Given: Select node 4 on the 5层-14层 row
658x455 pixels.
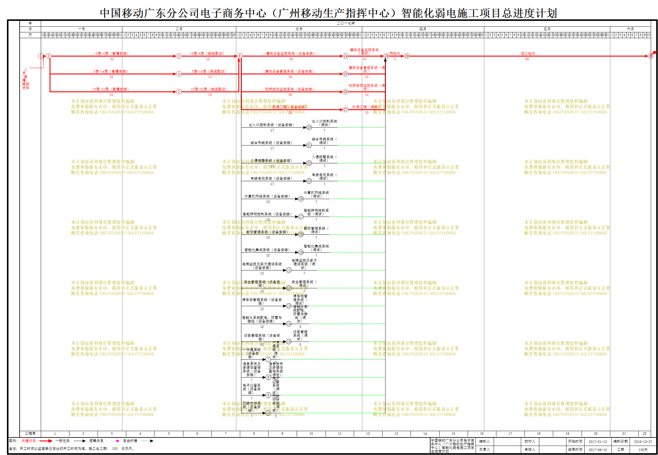Looking at the screenshot, I should pos(179,74).
